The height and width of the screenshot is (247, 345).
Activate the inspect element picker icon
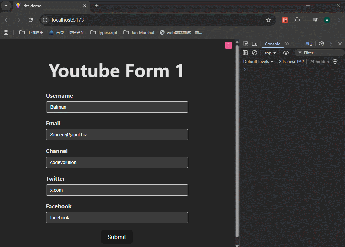click(245, 44)
